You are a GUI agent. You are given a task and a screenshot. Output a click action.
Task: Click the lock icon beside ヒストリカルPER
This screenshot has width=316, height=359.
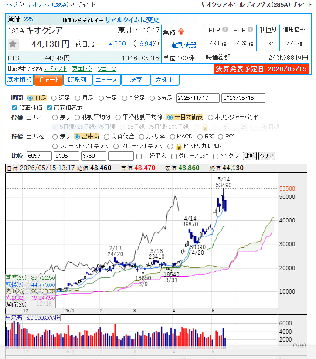[x=179, y=146]
